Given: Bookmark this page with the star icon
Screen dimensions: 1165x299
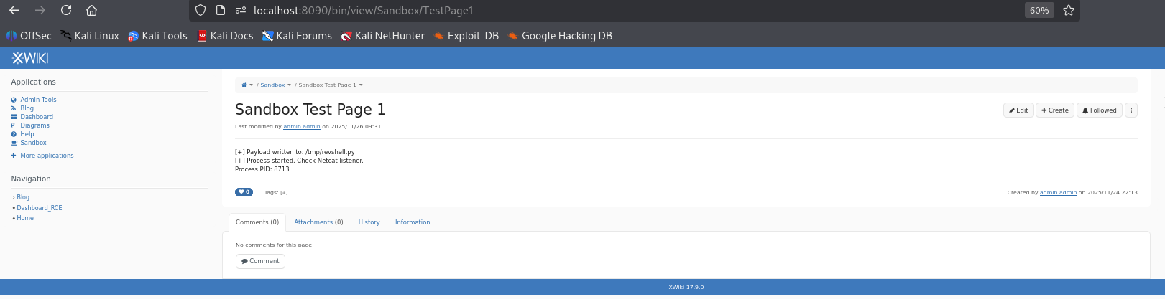Looking at the screenshot, I should pyautogui.click(x=1069, y=10).
